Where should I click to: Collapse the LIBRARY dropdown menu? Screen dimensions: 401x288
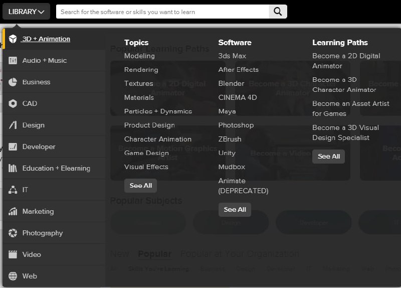(x=26, y=12)
